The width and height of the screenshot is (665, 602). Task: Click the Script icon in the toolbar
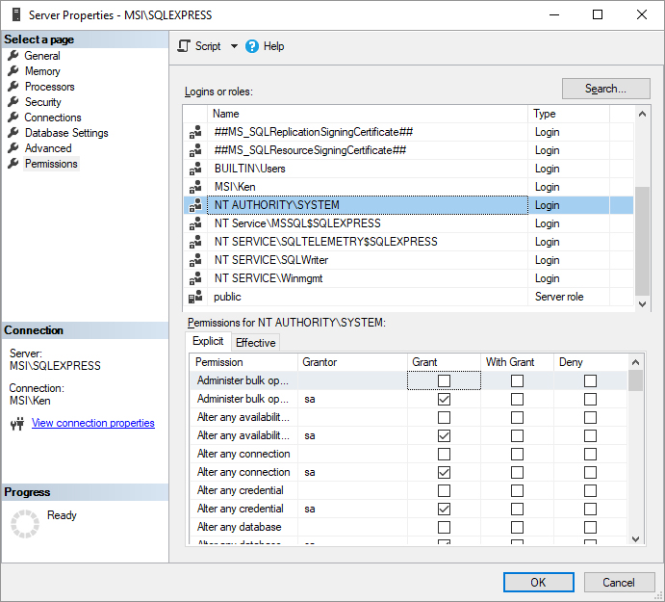click(185, 46)
